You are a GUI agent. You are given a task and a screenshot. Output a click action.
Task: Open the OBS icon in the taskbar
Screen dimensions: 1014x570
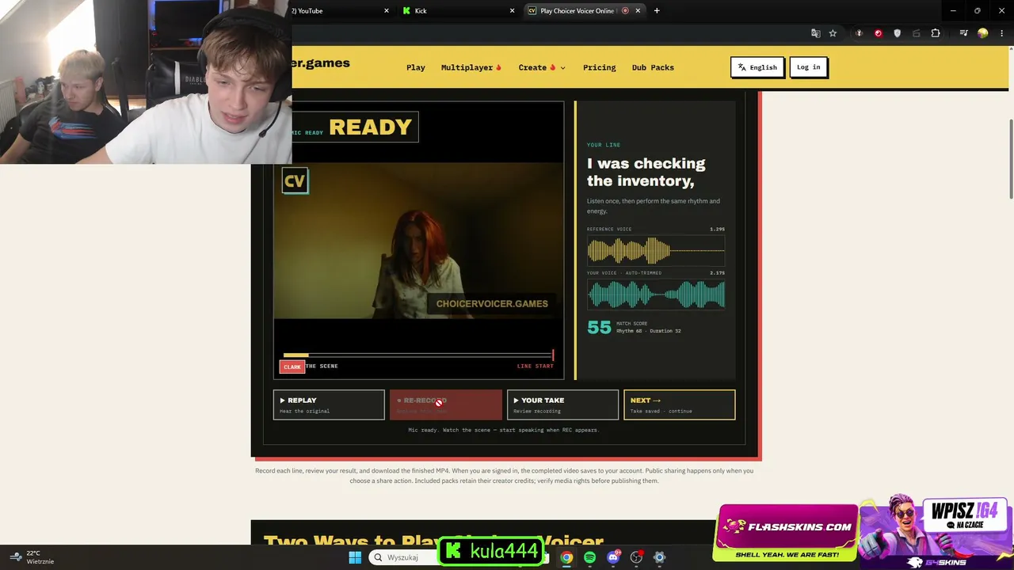636,557
